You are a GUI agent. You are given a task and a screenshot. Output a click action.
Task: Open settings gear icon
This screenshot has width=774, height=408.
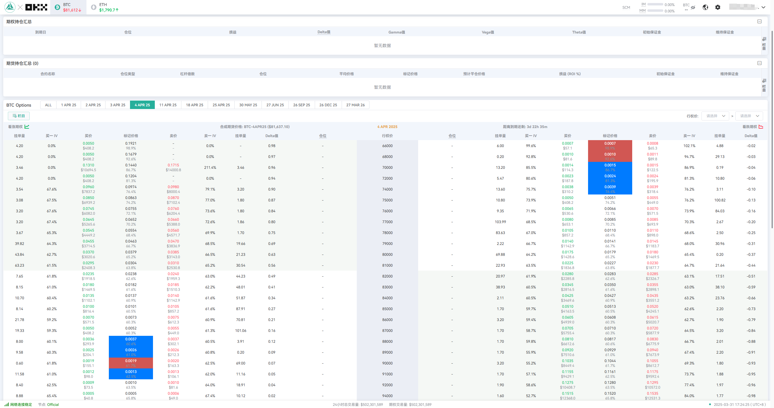point(718,7)
